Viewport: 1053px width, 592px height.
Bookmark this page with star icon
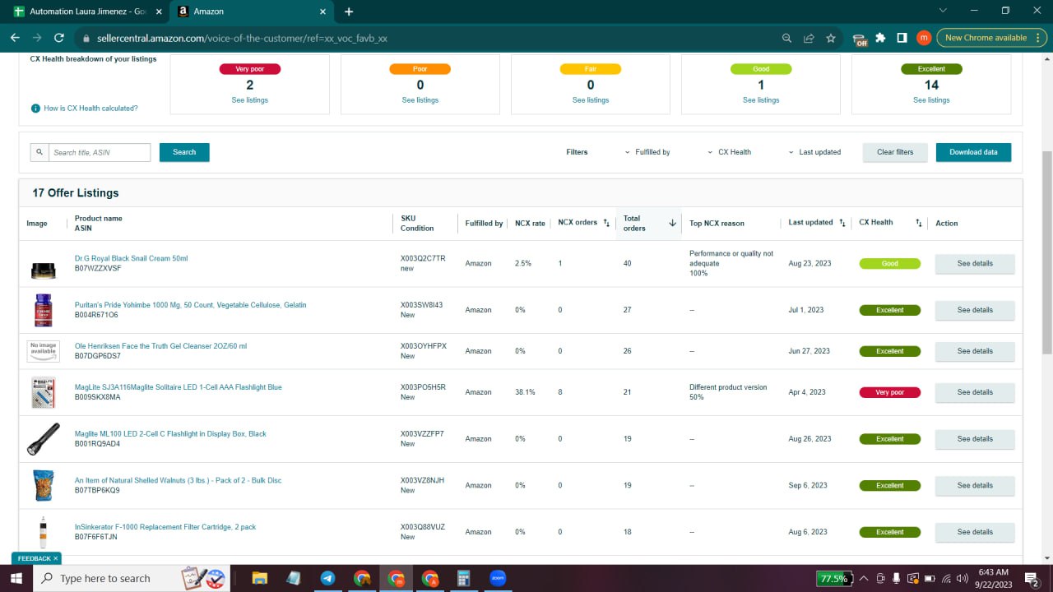click(831, 38)
